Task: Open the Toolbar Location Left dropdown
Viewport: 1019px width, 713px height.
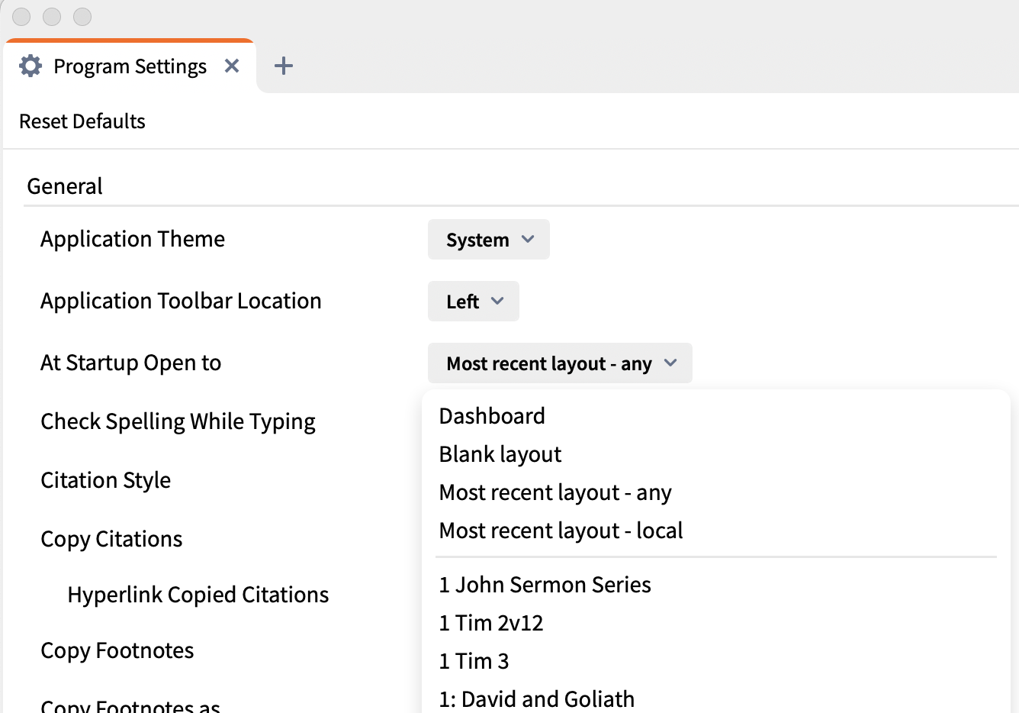Action: (x=473, y=302)
